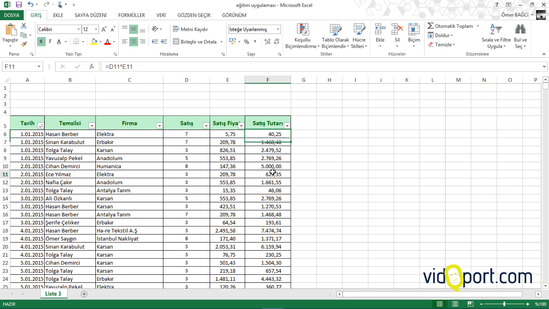The image size is (549, 309).
Task: Click the increase font size icon
Action: pos(104,29)
